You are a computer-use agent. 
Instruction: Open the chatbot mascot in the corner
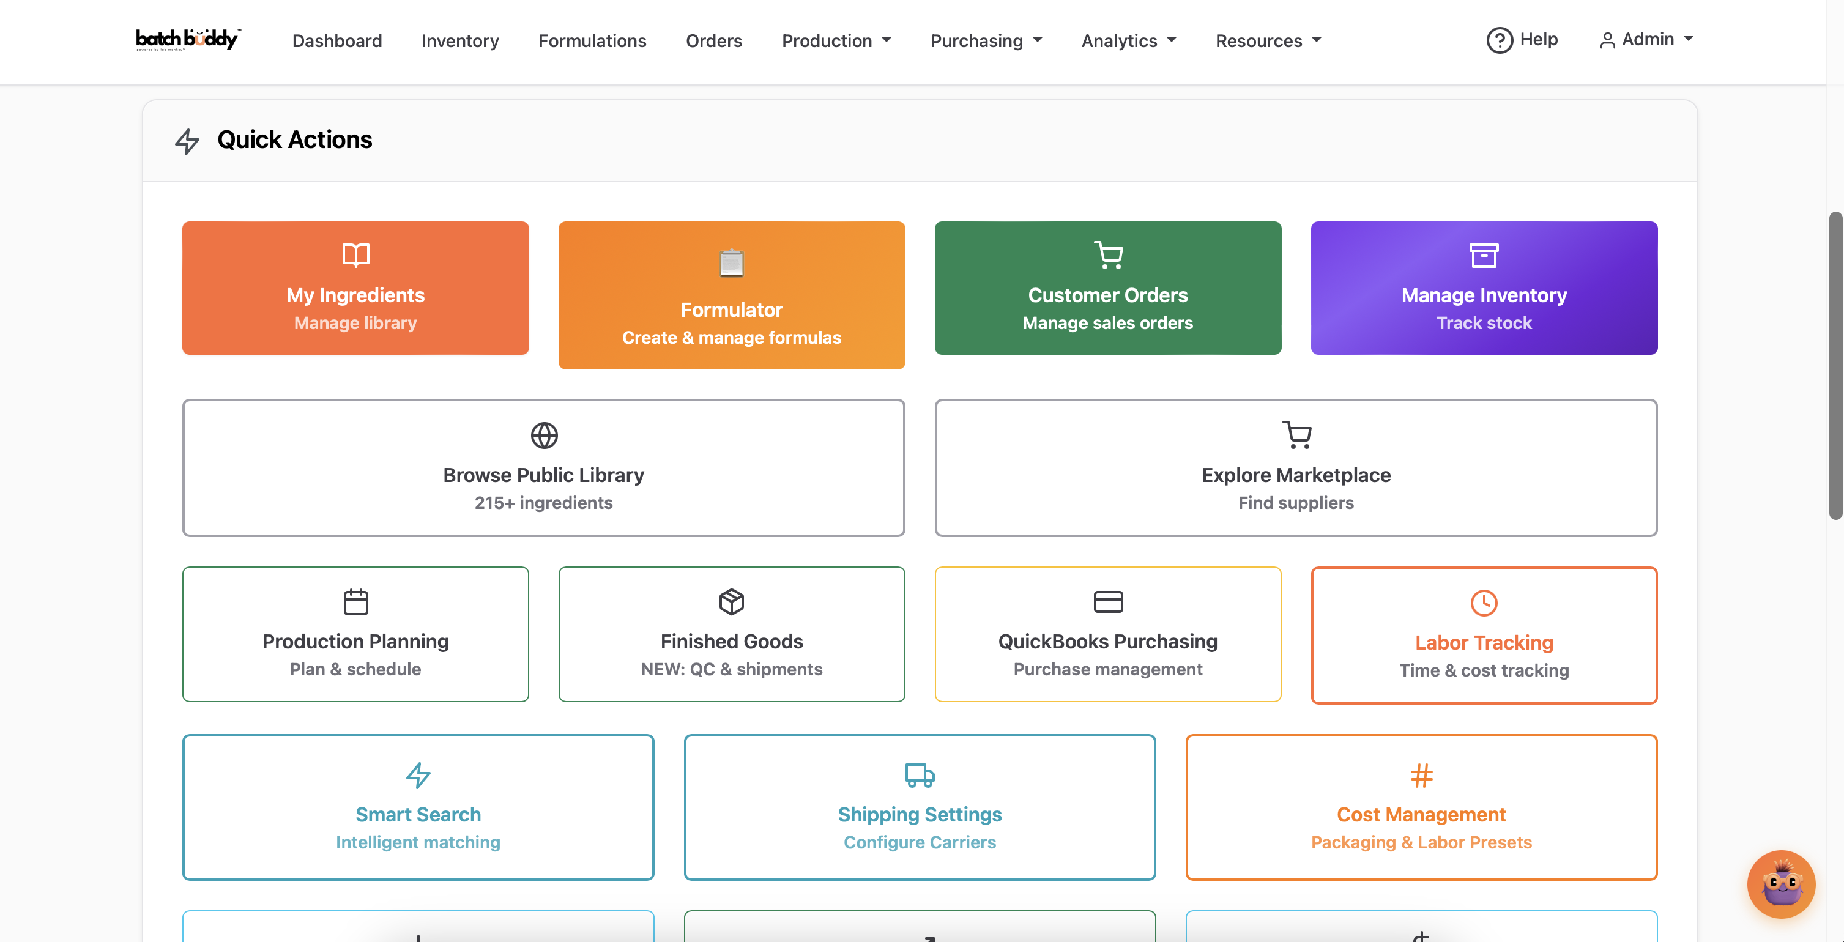pos(1780,885)
